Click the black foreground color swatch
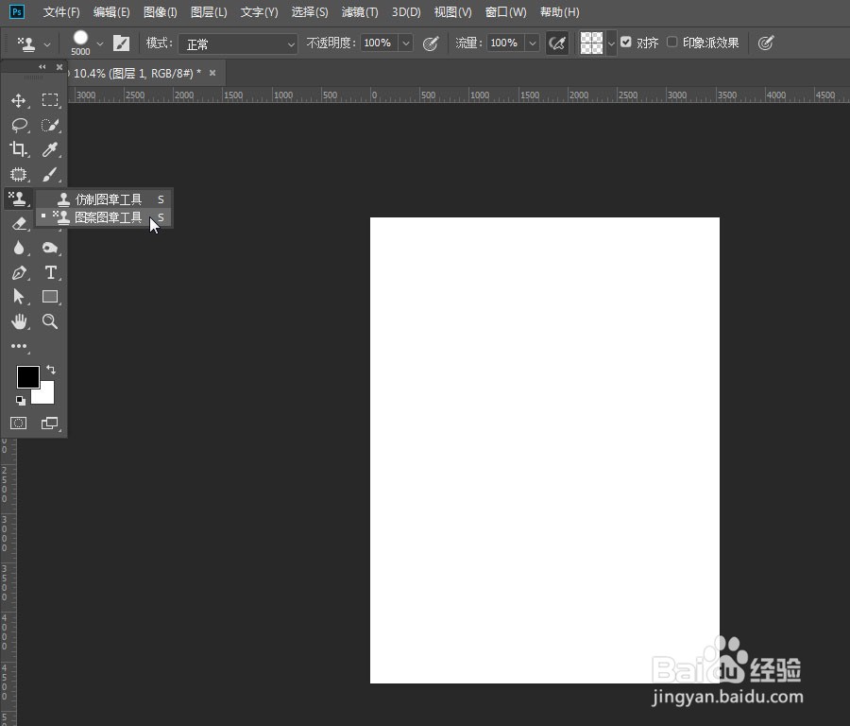This screenshot has height=726, width=850. (x=27, y=376)
